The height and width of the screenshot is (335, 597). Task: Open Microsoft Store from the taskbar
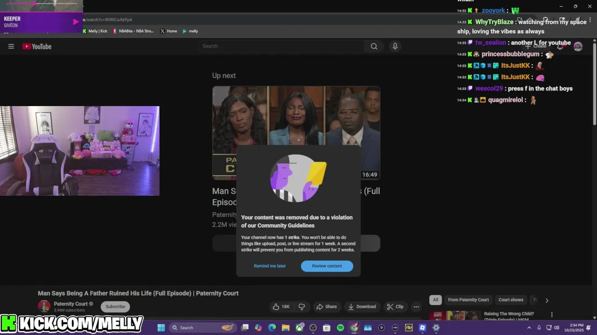(326, 328)
